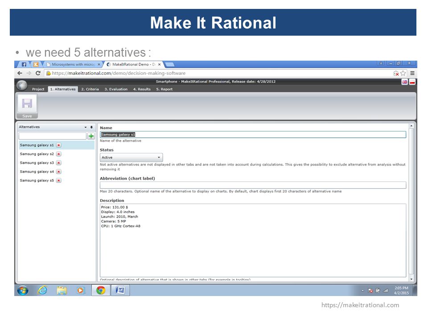
Task: Click the Description text area
Action: tap(253, 240)
